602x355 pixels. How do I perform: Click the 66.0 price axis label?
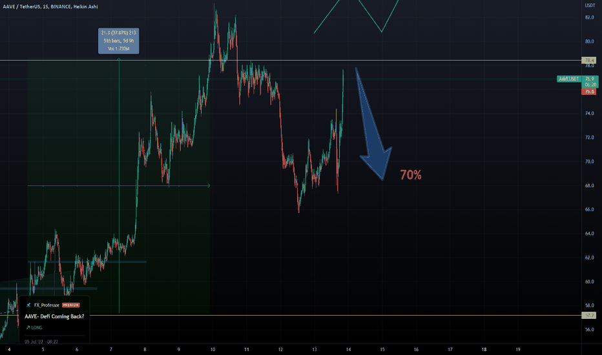(x=589, y=210)
